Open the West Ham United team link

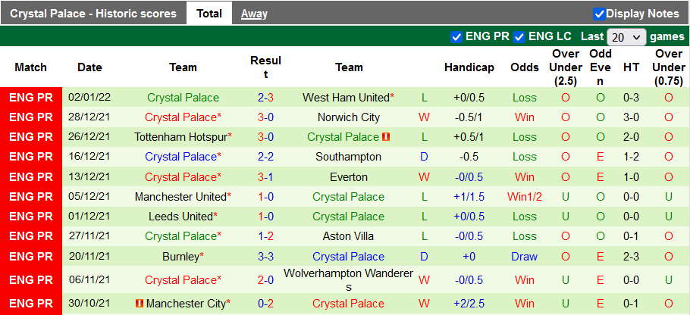coord(346,98)
